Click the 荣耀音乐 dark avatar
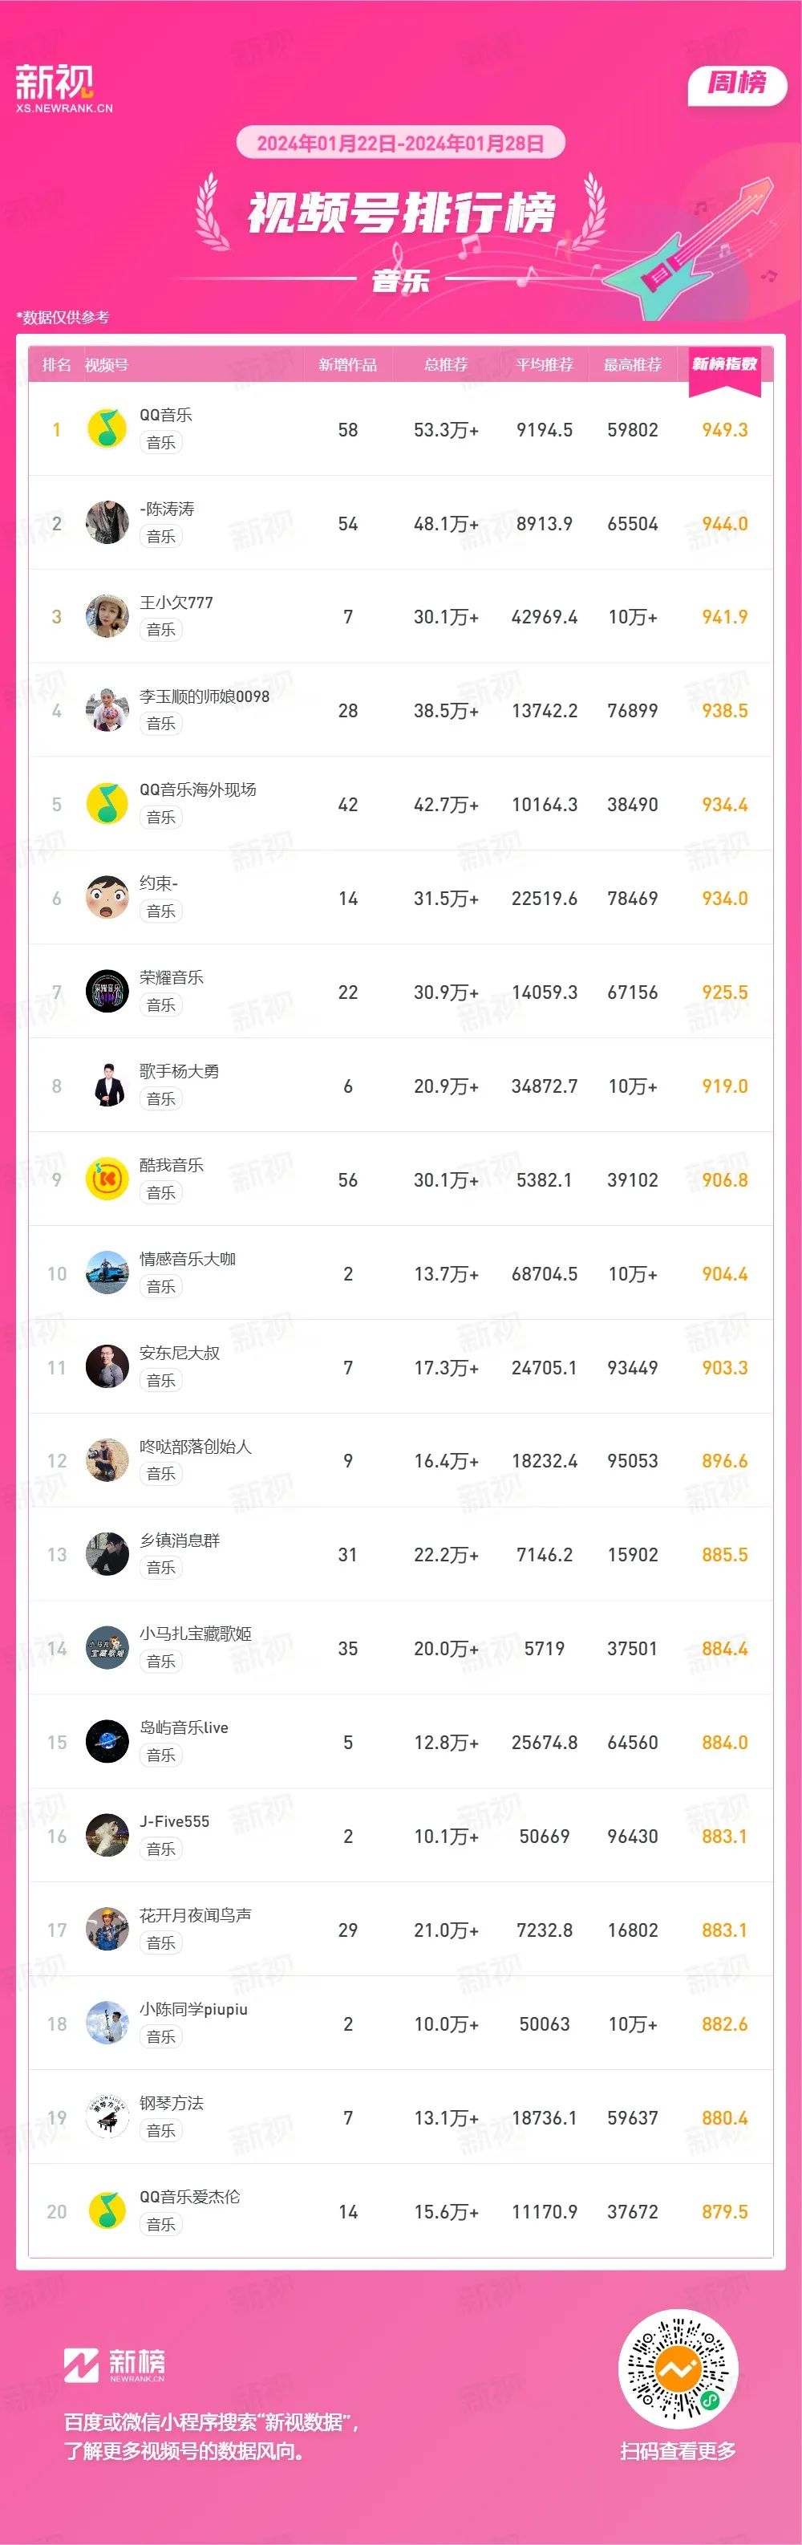The width and height of the screenshot is (802, 2545). (x=107, y=991)
